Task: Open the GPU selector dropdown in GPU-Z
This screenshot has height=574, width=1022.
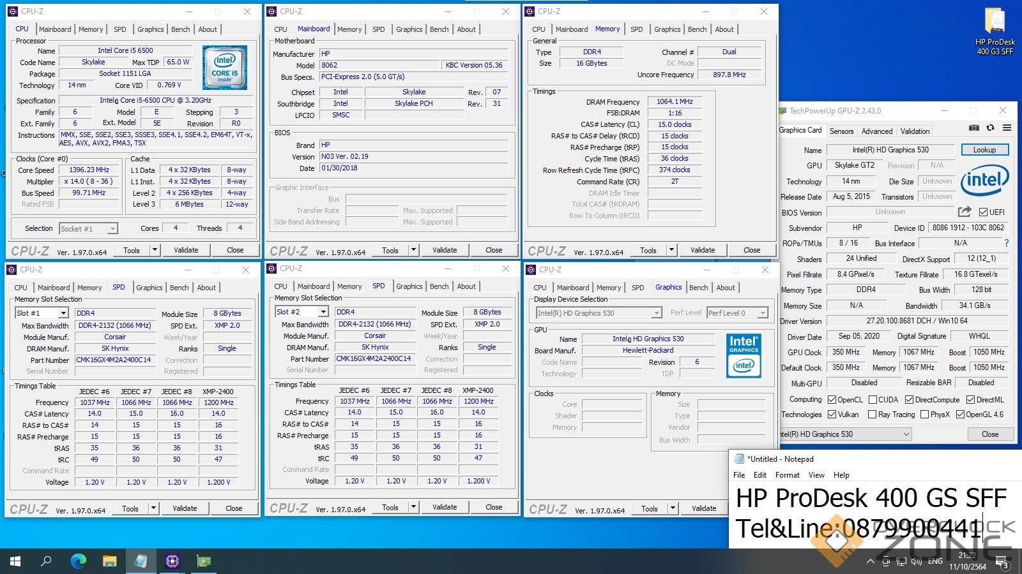Action: (906, 434)
